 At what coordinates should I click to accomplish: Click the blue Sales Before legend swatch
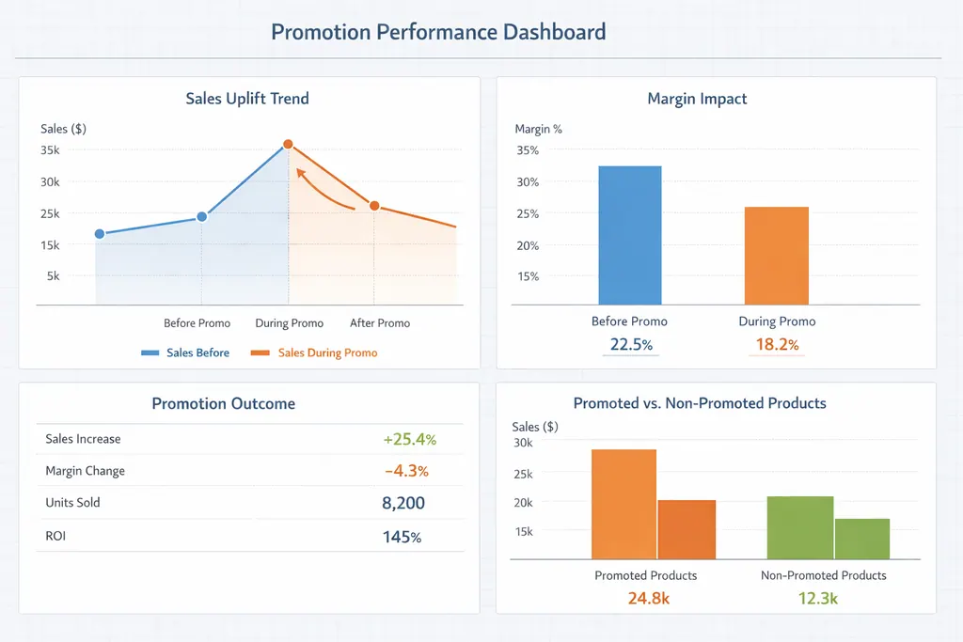pos(150,353)
